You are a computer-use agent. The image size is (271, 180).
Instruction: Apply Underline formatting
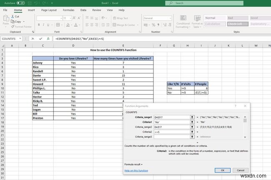[x=48, y=25]
